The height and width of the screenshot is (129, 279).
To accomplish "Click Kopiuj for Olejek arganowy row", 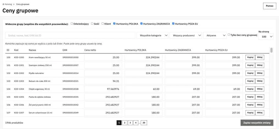I will [x=250, y=89].
